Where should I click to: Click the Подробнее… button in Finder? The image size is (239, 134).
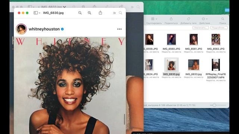pos(219,28)
